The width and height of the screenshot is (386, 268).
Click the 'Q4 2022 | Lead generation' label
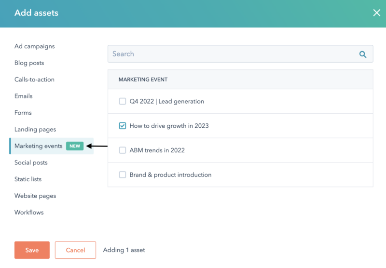click(x=166, y=102)
